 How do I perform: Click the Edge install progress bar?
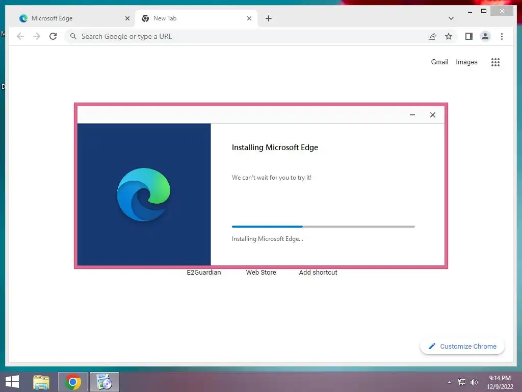(323, 227)
